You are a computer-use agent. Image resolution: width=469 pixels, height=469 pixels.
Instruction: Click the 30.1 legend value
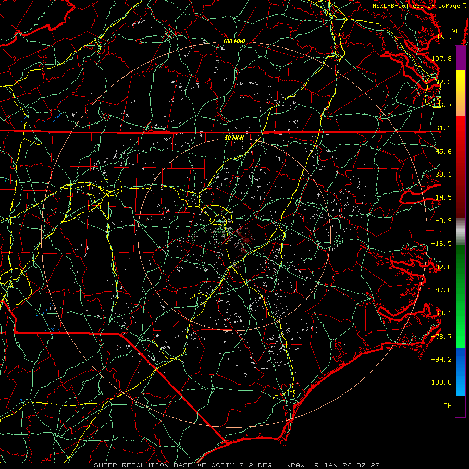[443, 175]
